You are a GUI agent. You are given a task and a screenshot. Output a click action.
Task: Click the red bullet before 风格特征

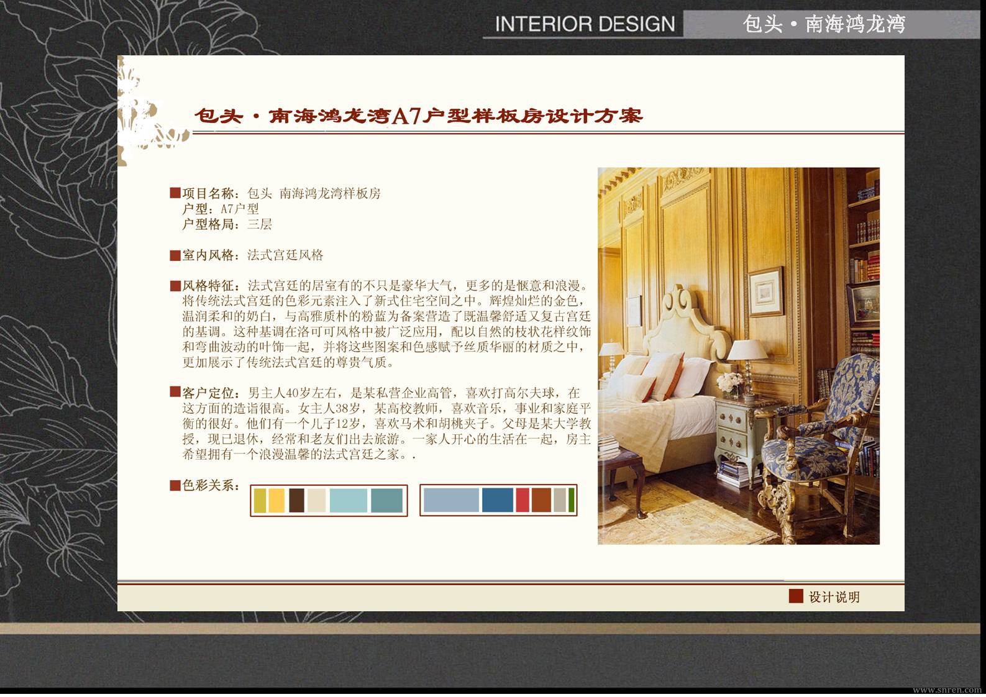pyautogui.click(x=175, y=286)
